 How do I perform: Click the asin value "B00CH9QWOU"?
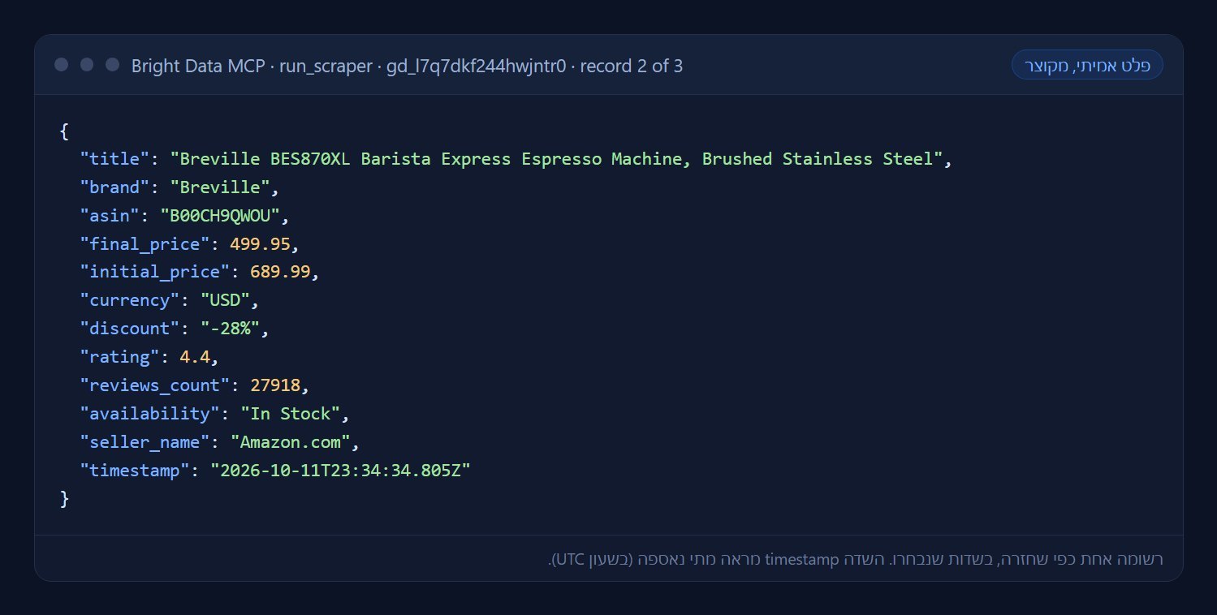pyautogui.click(x=220, y=216)
